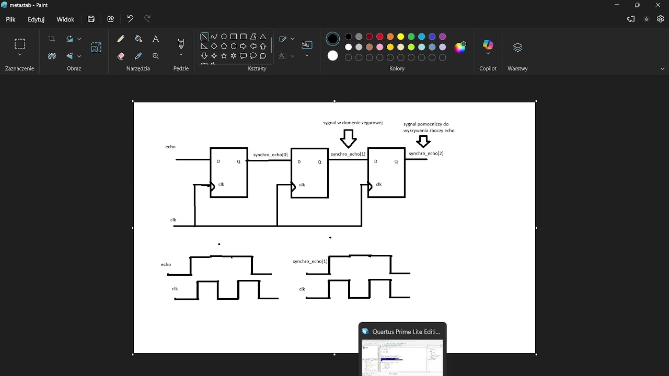Click the notifications megaphone icon
This screenshot has width=669, height=376.
[x=631, y=19]
